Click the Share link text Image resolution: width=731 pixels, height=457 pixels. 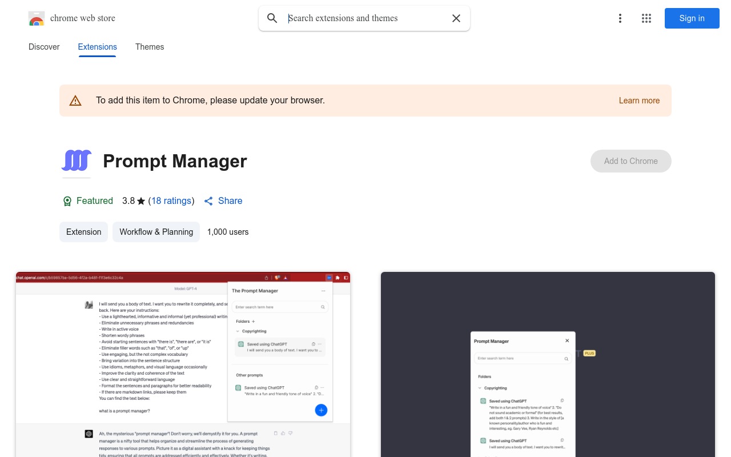(x=230, y=201)
